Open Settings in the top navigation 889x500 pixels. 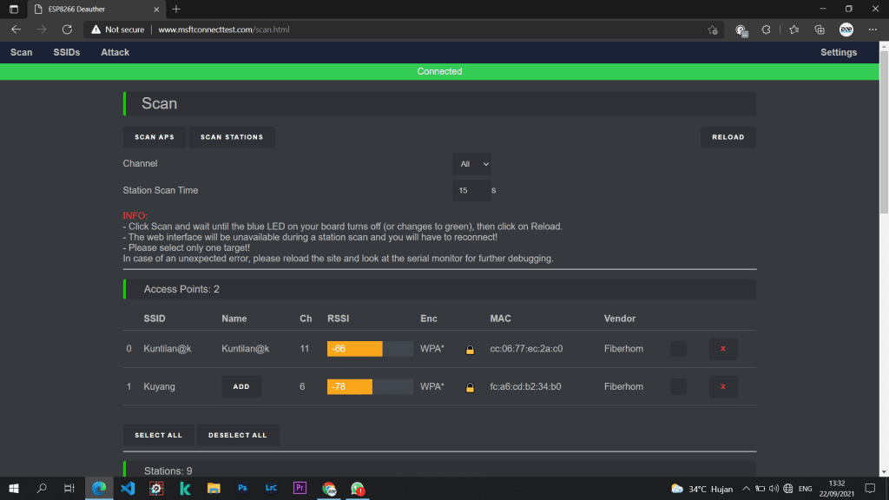pos(838,52)
